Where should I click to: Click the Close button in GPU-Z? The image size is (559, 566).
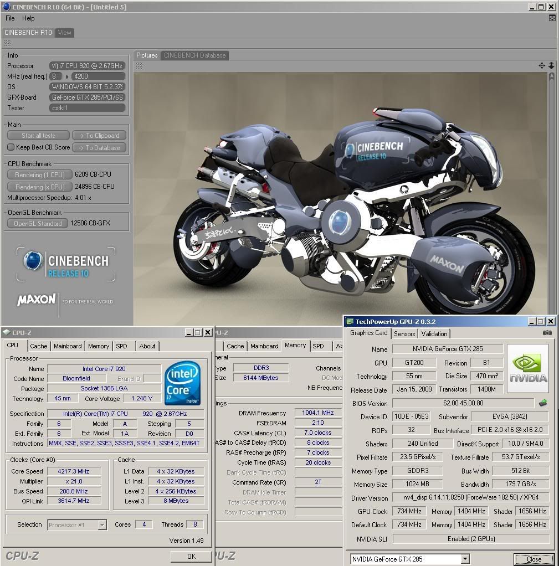[x=534, y=559]
